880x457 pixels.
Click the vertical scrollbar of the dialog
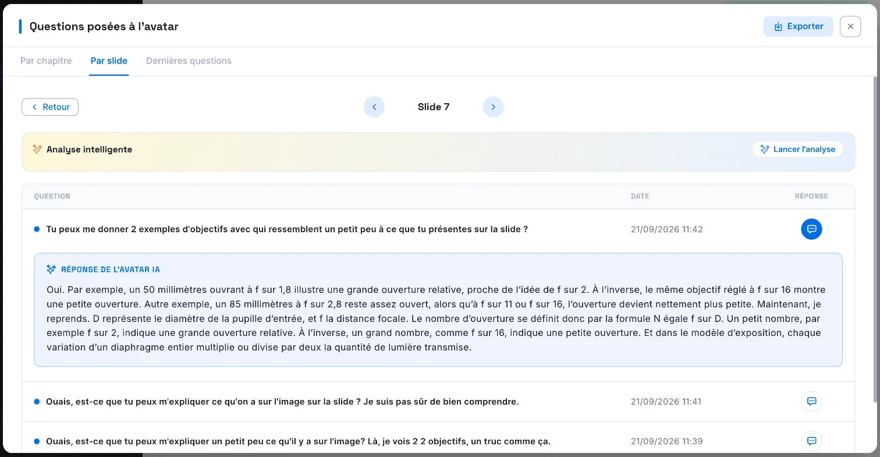tap(876, 239)
